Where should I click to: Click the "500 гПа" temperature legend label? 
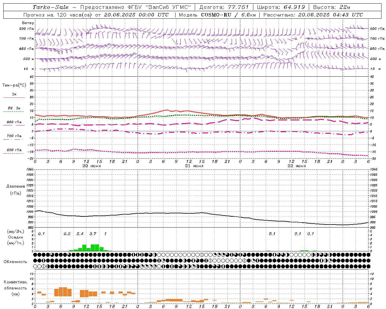pos(14,150)
